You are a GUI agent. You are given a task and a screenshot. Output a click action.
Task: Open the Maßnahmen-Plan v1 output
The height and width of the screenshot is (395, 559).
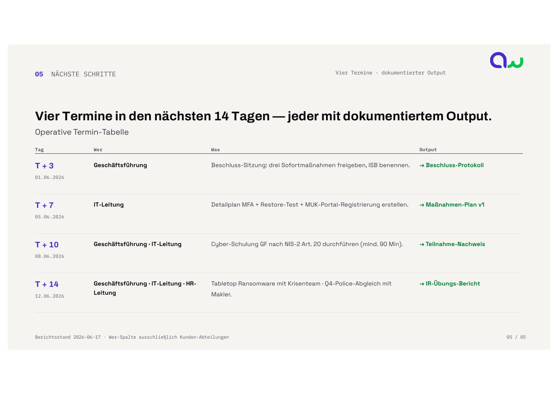tap(452, 205)
